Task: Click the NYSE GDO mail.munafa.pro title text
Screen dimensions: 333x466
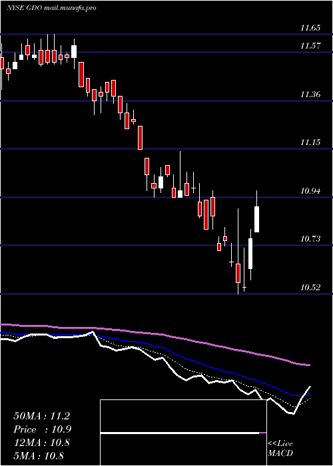Action: tap(51, 8)
